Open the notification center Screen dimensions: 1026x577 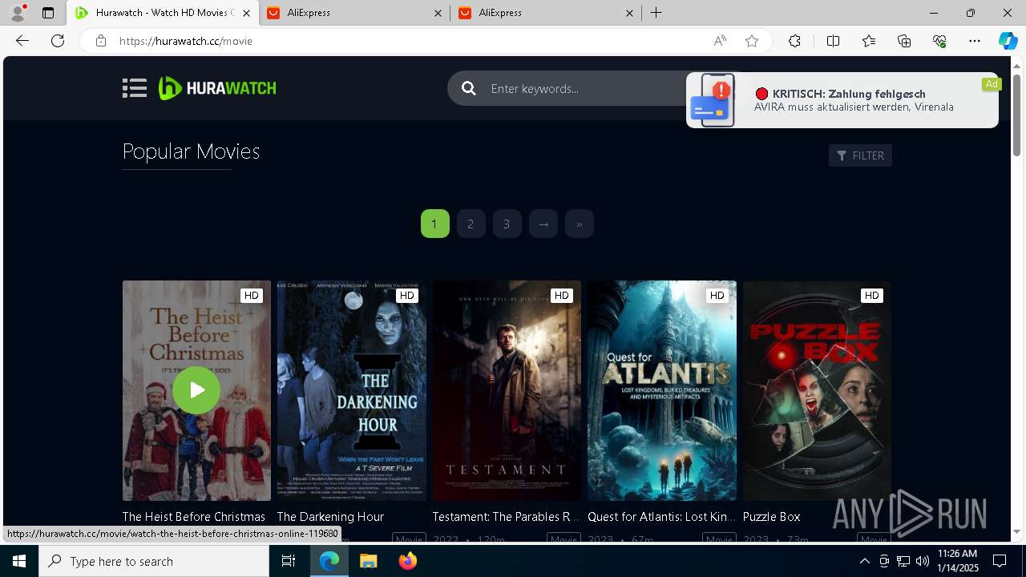click(x=1000, y=561)
